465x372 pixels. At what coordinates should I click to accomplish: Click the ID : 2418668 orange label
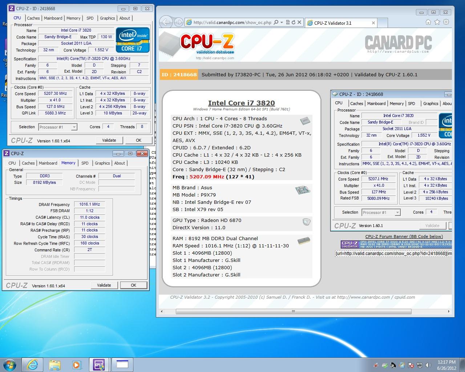(179, 74)
